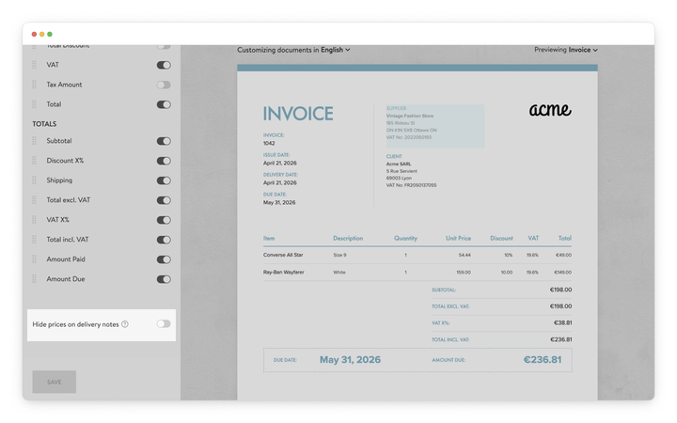Screen dimensions: 677x423
Task: Enable the Tax Amount switch
Action: (x=164, y=85)
